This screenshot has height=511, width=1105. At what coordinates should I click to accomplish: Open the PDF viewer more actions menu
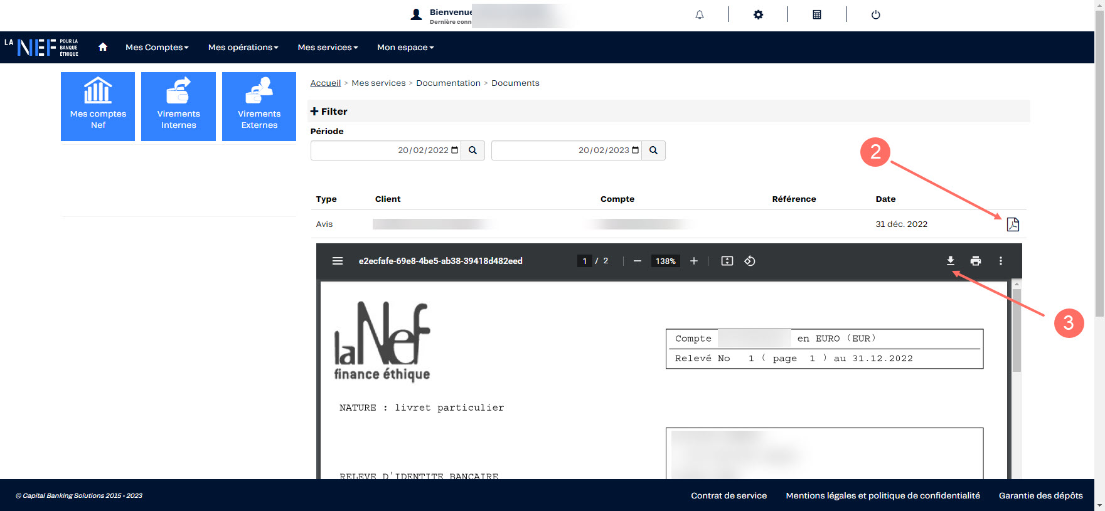click(x=1001, y=261)
